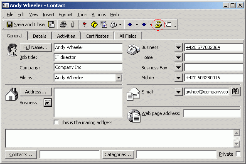
Task: Click the yellow Display Map of Address icon
Action: 94,24
